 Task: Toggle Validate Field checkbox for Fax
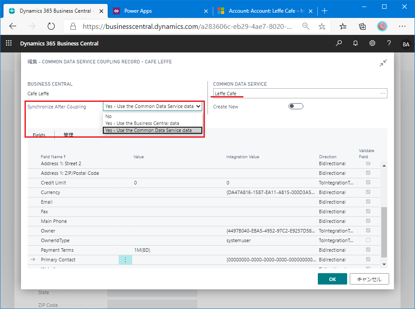(x=368, y=211)
